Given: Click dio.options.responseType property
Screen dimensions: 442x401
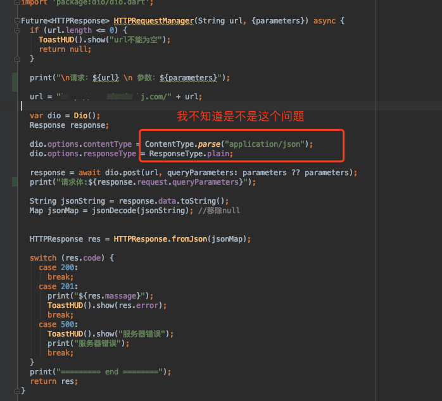Looking at the screenshot, I should click(83, 154).
